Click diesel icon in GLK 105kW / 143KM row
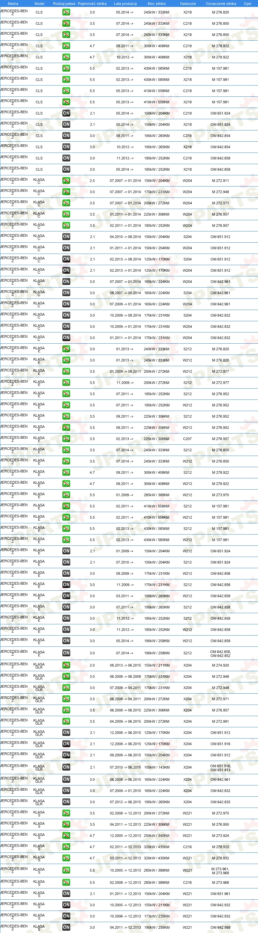Viewport: 258px width, 933px height. tap(66, 767)
